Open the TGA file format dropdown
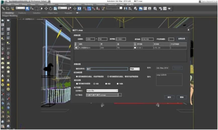 click(135, 69)
